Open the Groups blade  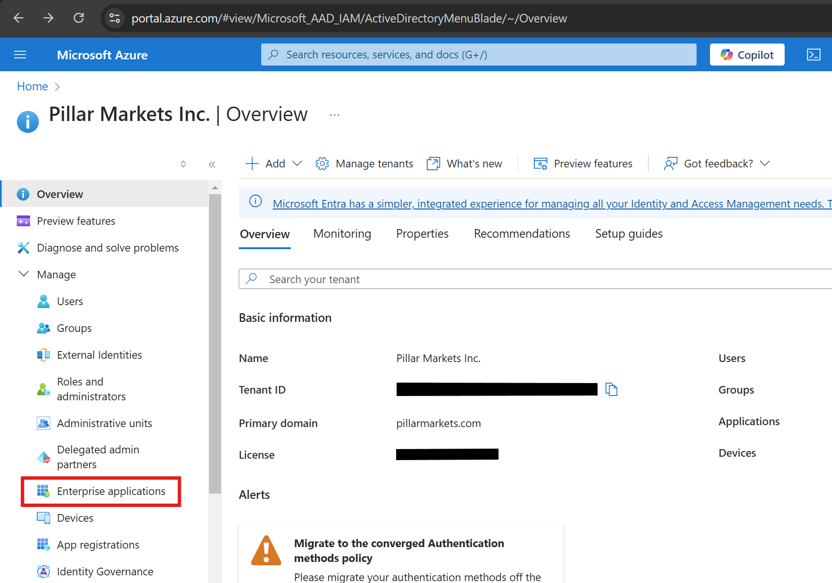[x=74, y=328]
